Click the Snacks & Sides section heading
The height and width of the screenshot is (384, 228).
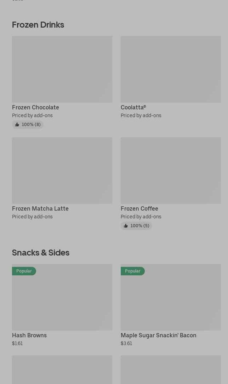click(x=41, y=253)
